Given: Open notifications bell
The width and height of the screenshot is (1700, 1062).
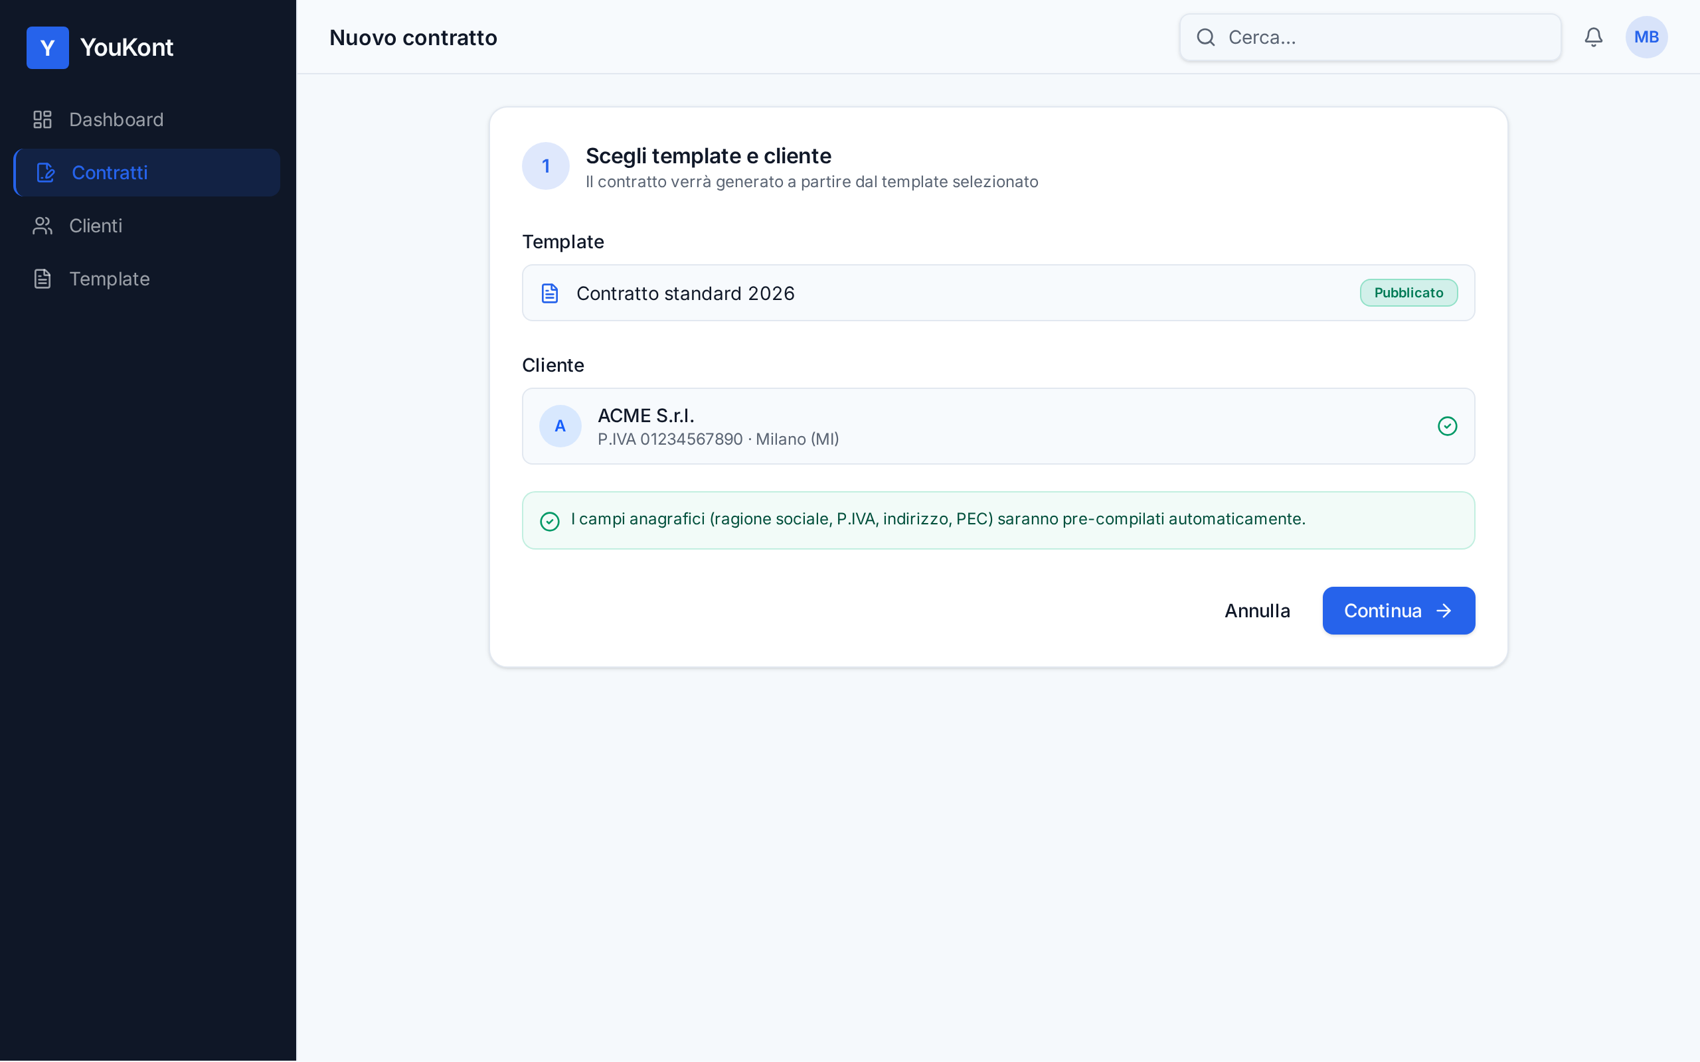Looking at the screenshot, I should [1593, 37].
